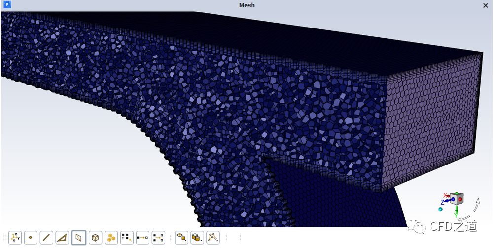The width and height of the screenshot is (493, 248).
Task: Click the two-squares arrow icon
Action: (x=158, y=238)
